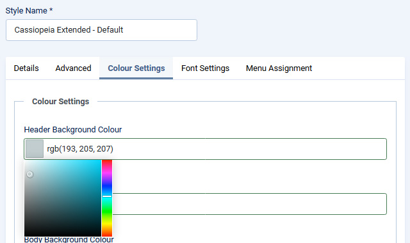Click the Body Background Colour label
The width and height of the screenshot is (410, 243).
pyautogui.click(x=69, y=240)
